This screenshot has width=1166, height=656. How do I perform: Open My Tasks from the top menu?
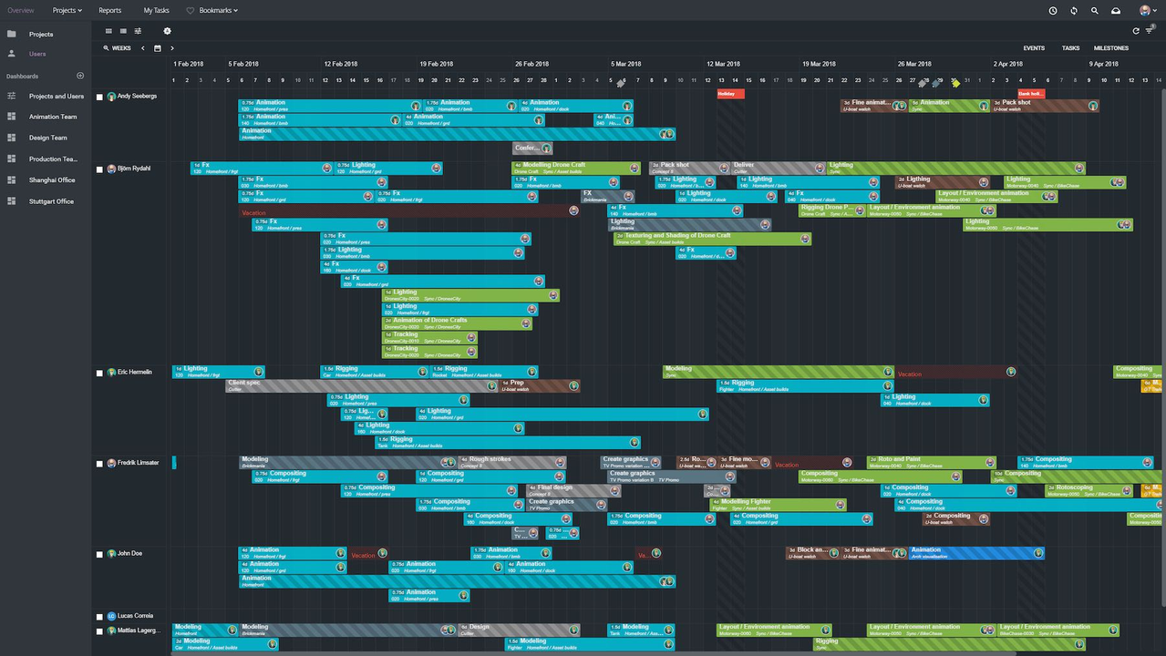click(156, 11)
